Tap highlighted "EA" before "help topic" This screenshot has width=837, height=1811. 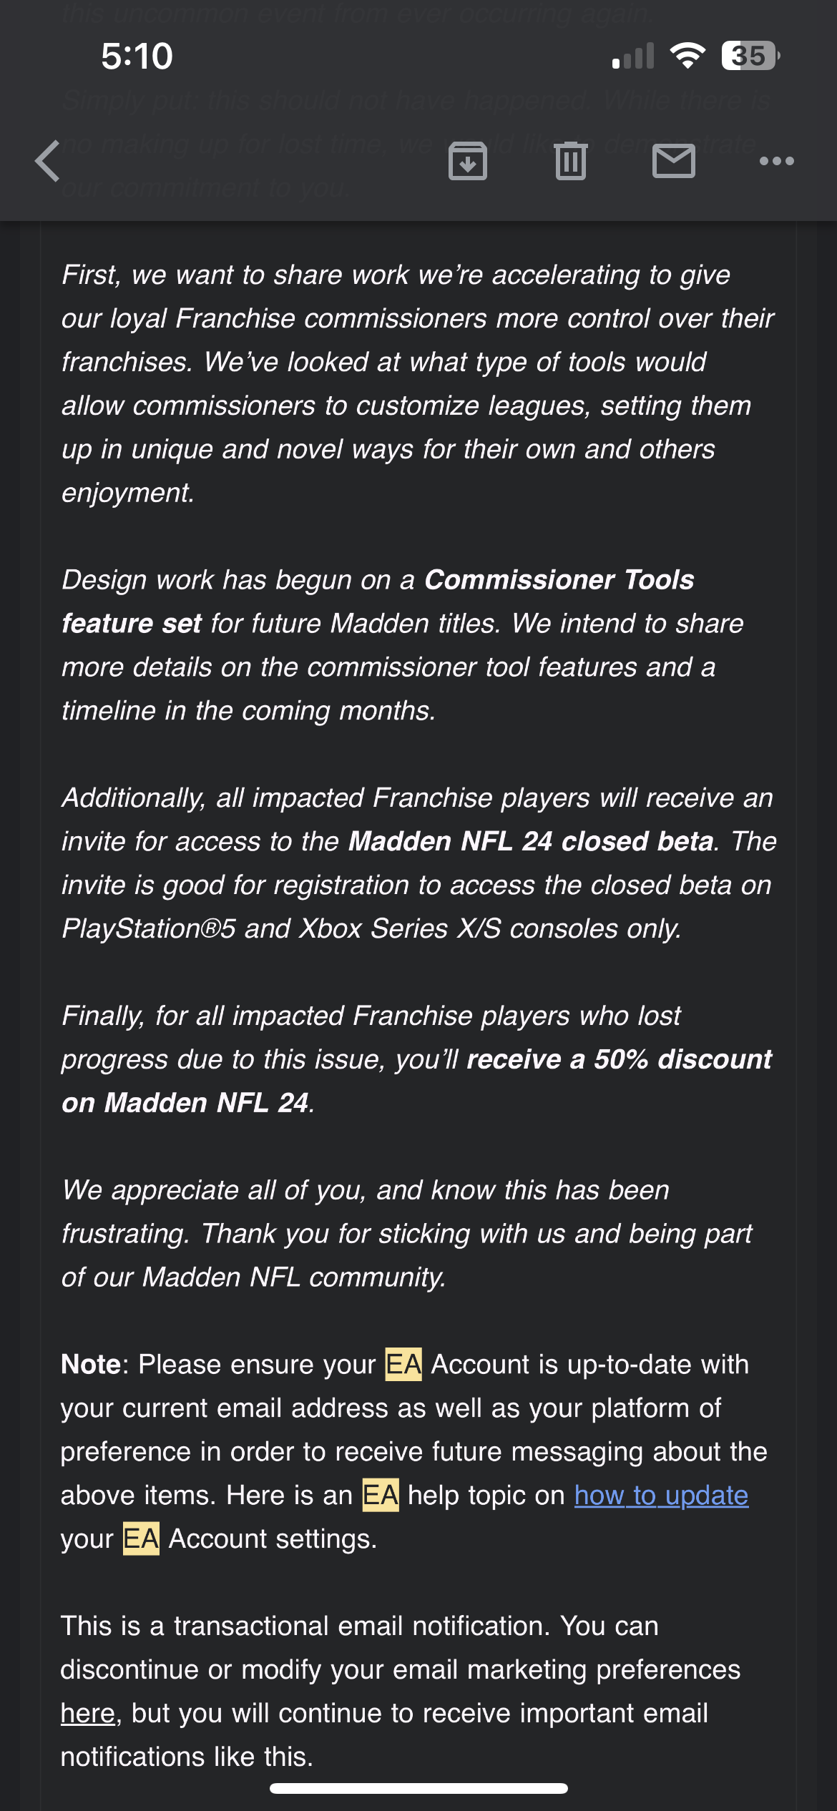pos(381,1496)
